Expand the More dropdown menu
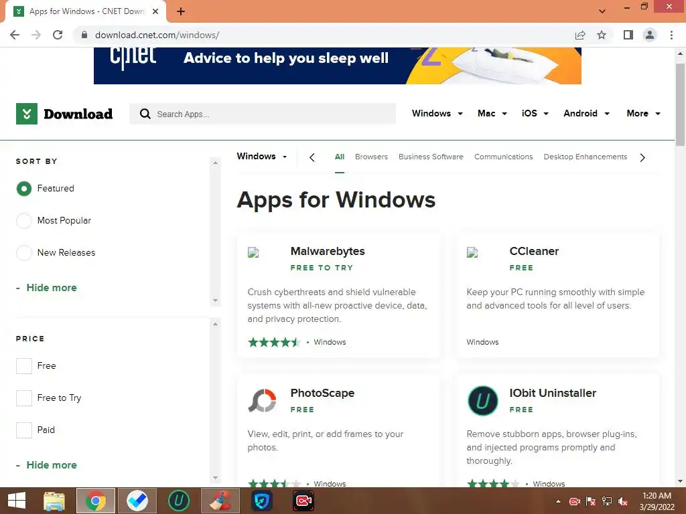Image resolution: width=686 pixels, height=514 pixels. tap(643, 114)
